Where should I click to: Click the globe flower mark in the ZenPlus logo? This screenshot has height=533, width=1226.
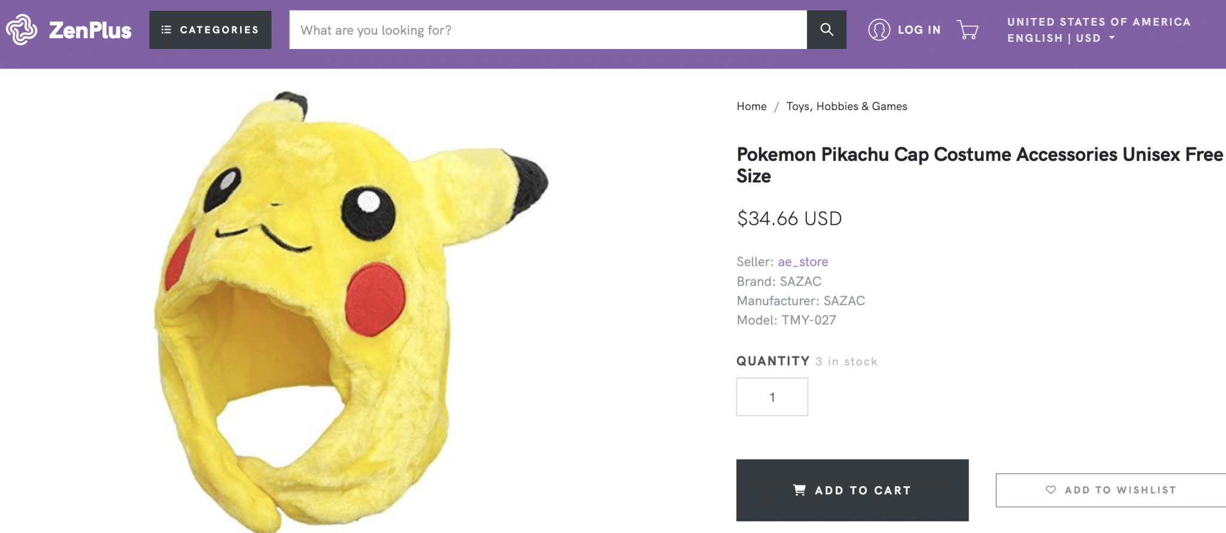click(x=23, y=29)
